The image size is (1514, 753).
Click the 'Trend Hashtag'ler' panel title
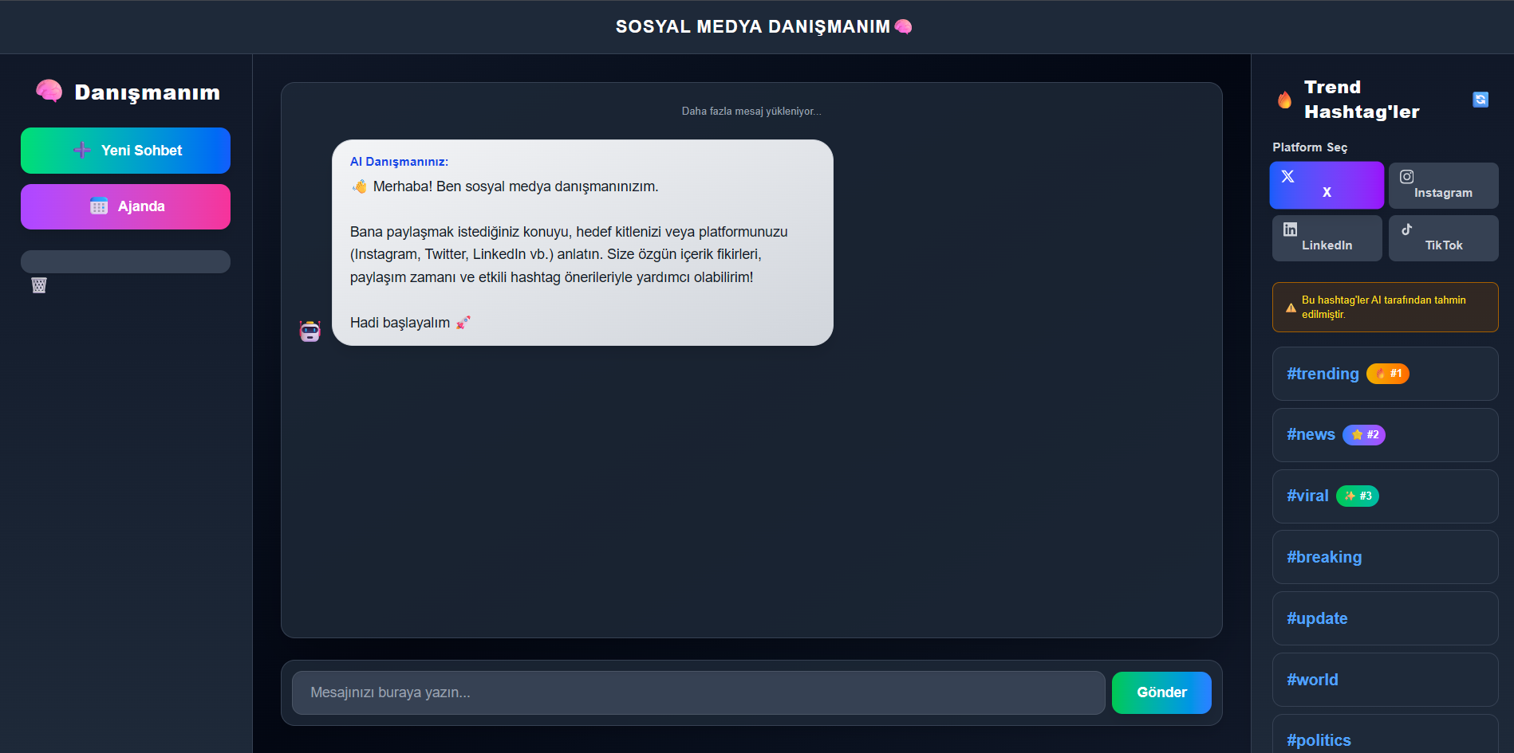pyautogui.click(x=1362, y=100)
